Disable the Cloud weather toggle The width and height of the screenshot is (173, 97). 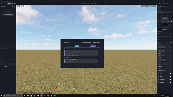[171, 43]
